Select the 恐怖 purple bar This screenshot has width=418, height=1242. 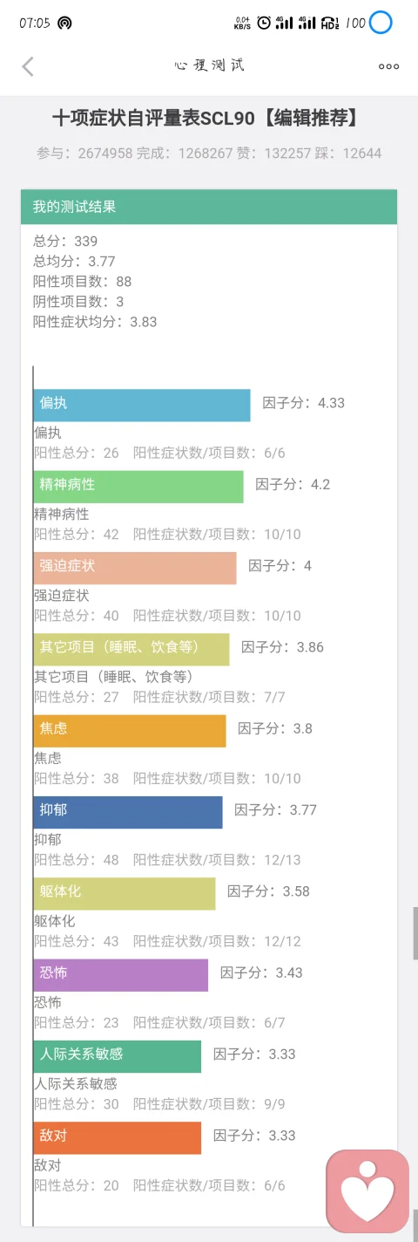tap(121, 975)
